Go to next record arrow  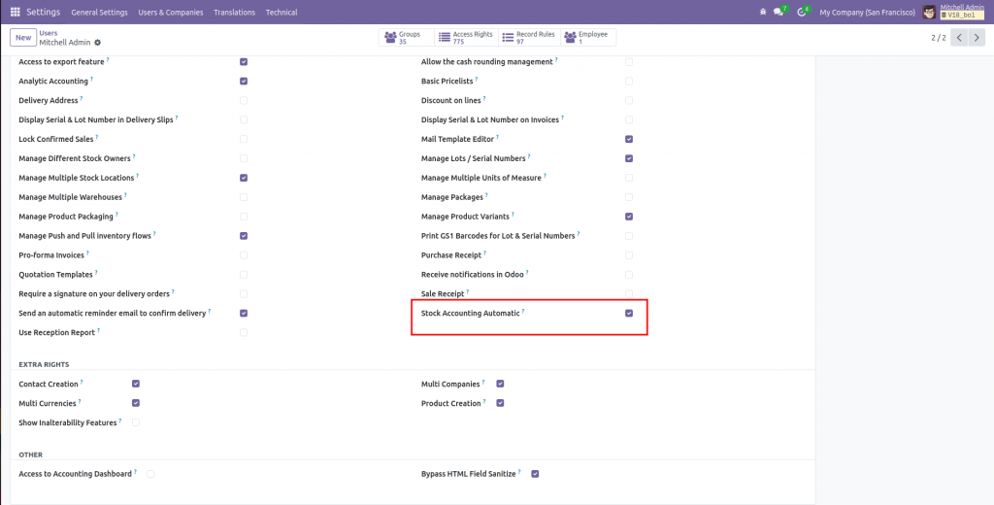coord(979,38)
